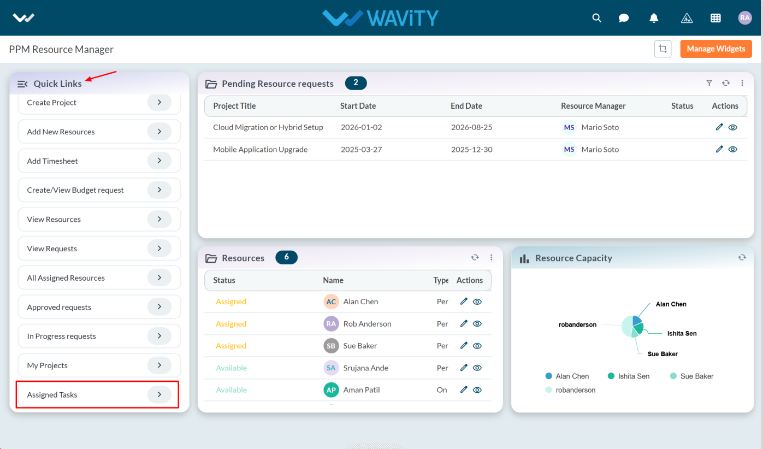Open View Resources arrow
The width and height of the screenshot is (763, 449).
click(159, 219)
